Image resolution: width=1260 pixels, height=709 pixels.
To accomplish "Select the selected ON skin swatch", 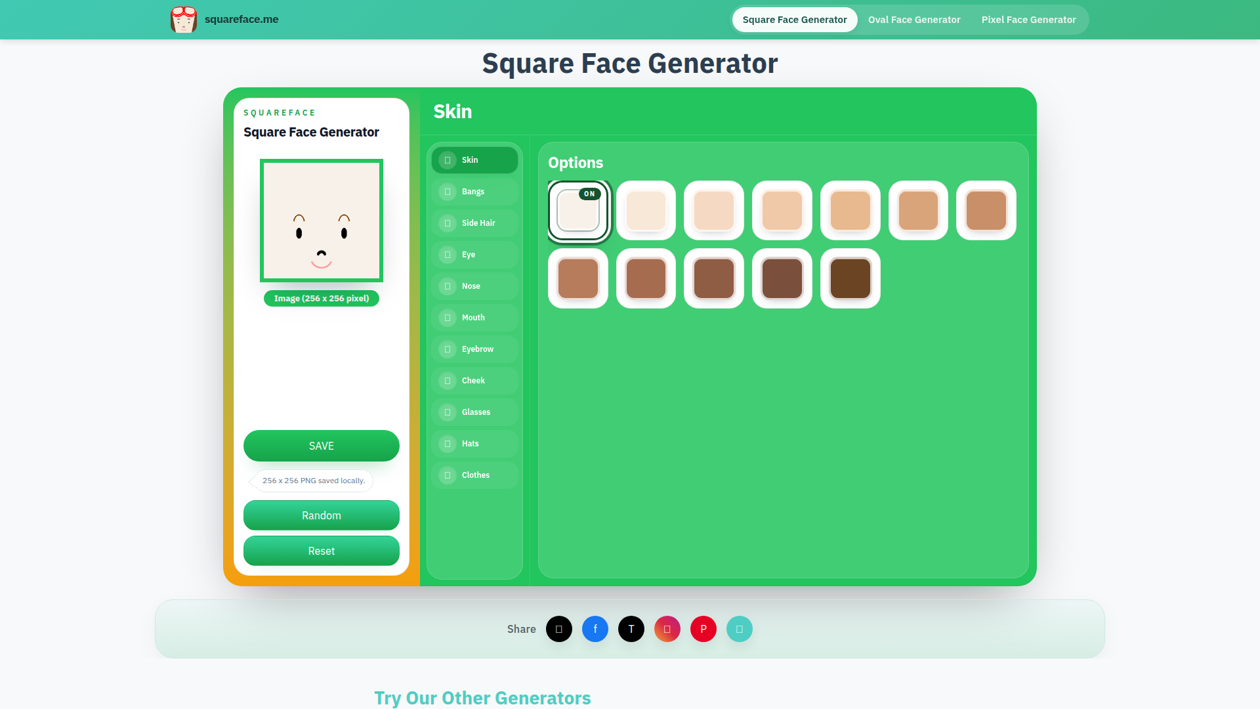I will pyautogui.click(x=577, y=211).
